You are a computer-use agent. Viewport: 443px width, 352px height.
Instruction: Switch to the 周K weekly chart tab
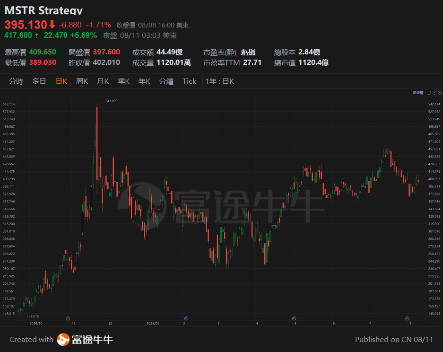click(81, 81)
